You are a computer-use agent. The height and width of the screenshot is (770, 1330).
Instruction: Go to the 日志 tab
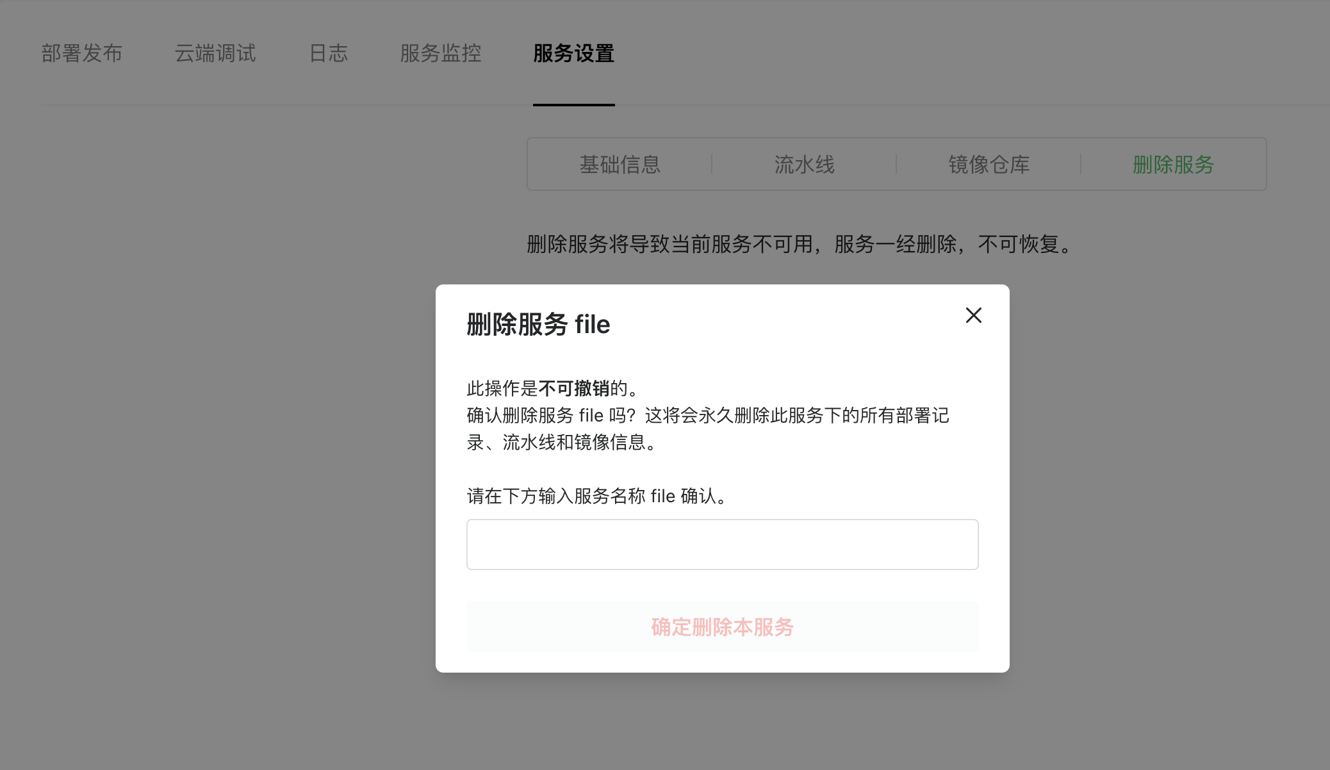pyautogui.click(x=328, y=53)
